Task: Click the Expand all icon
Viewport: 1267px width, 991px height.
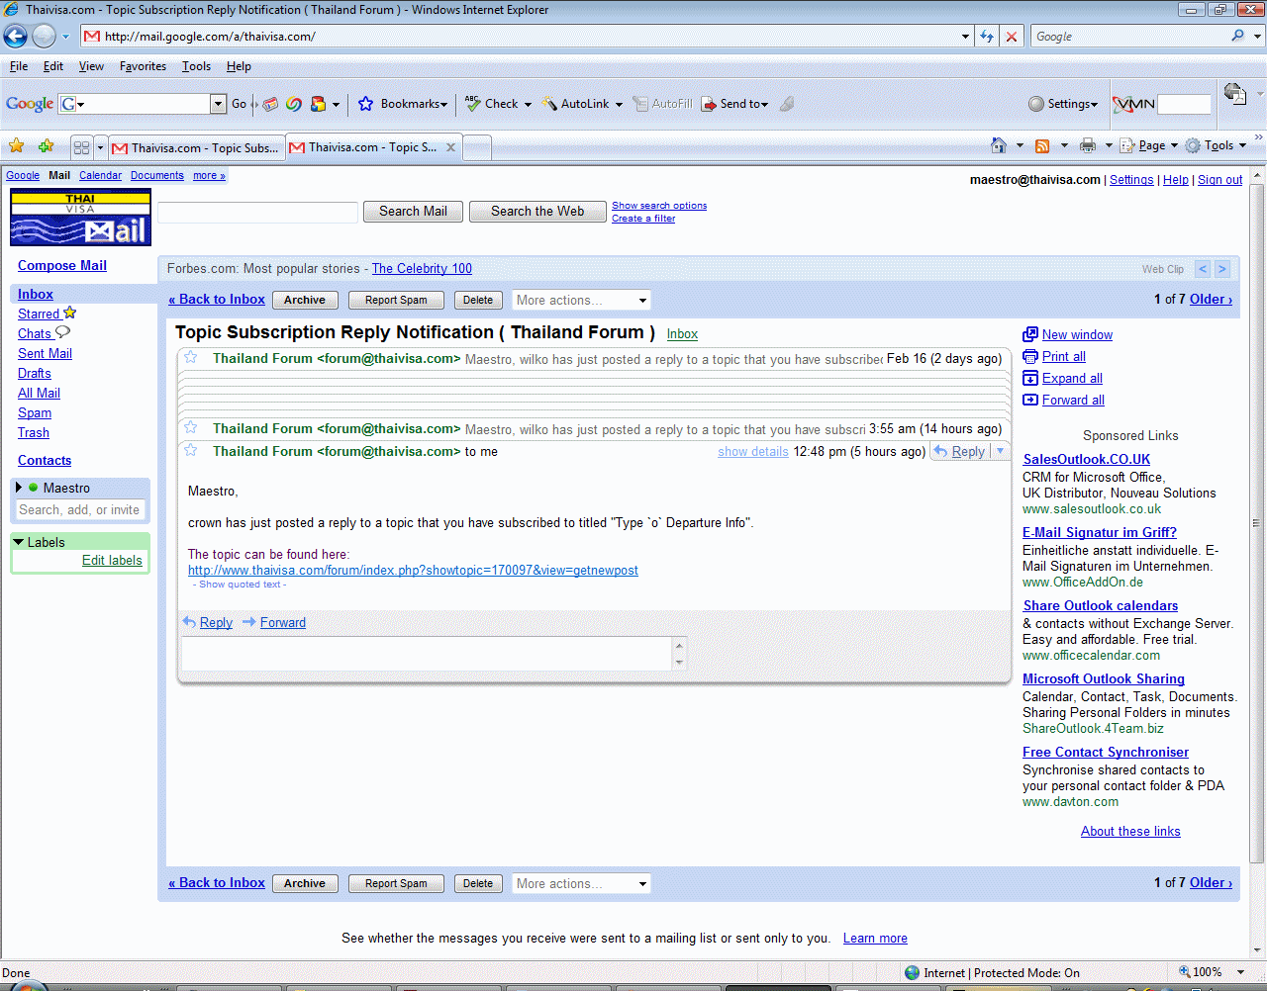Action: tap(1030, 378)
